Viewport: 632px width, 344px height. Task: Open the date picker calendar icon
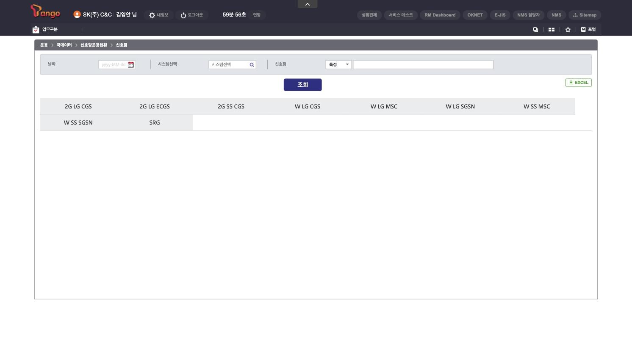pos(131,65)
